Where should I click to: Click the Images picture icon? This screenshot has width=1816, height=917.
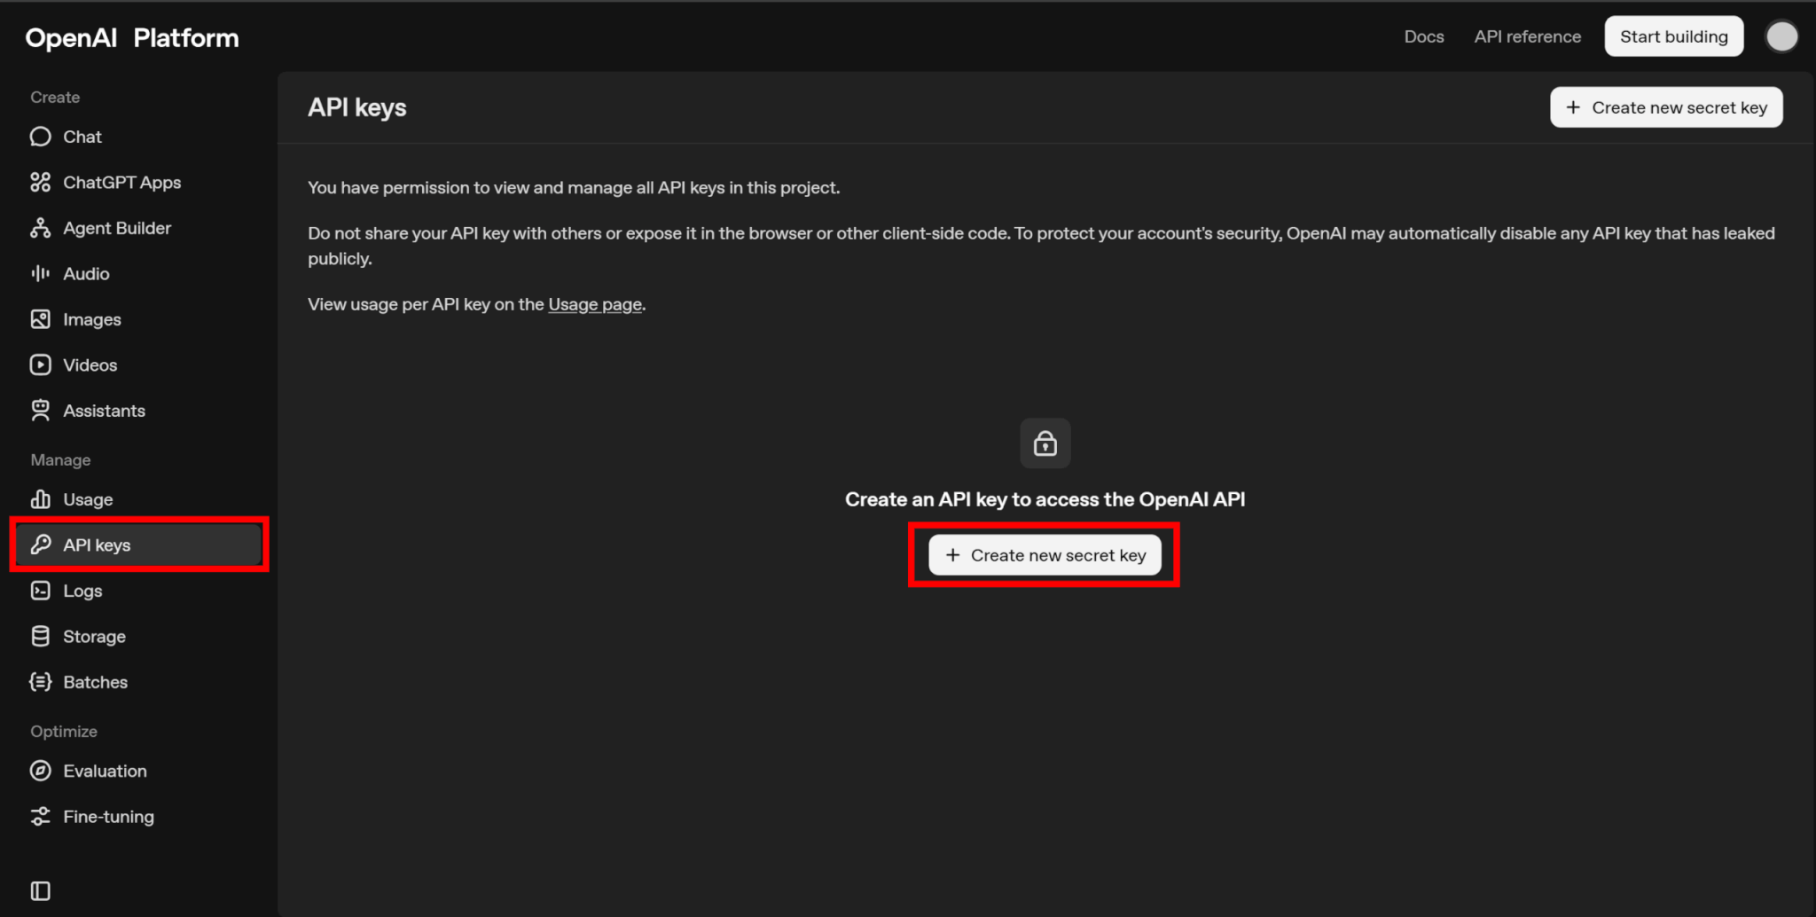pos(41,319)
